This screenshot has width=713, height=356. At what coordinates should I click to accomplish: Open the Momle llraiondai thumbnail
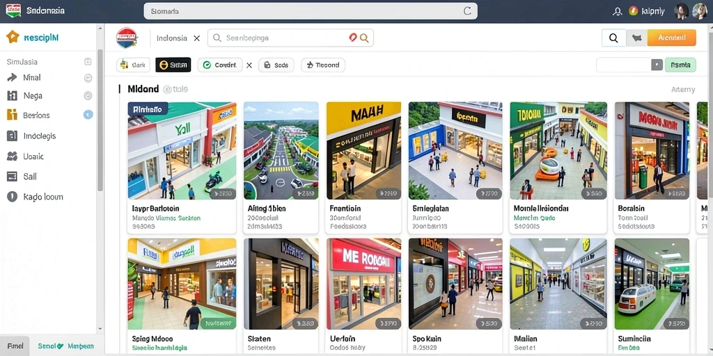point(558,151)
